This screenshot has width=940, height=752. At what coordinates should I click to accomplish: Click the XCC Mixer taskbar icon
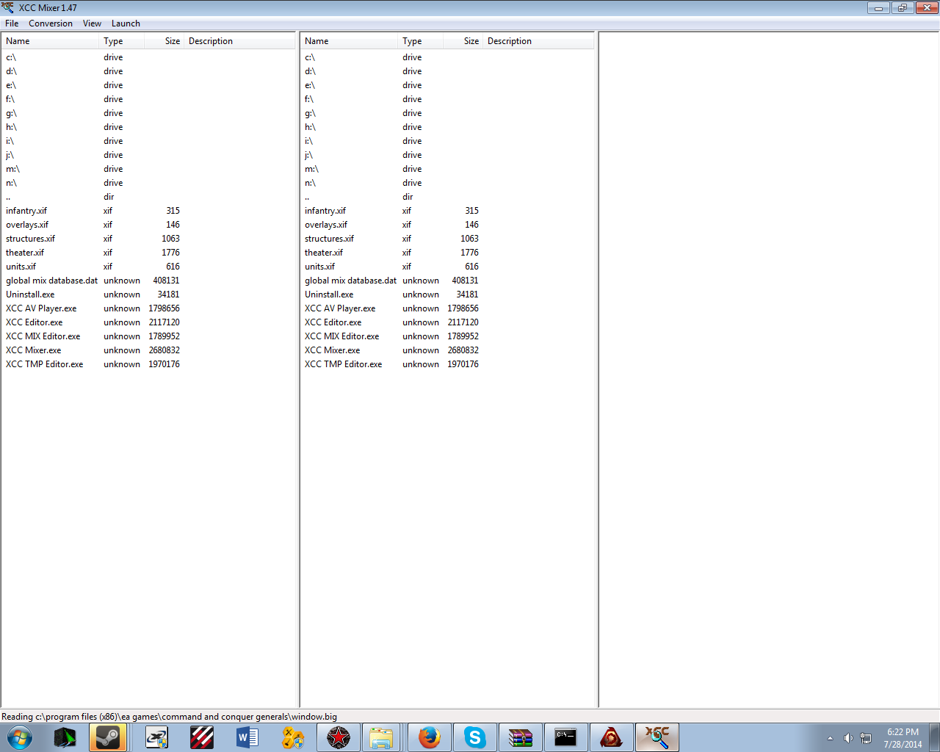point(657,737)
